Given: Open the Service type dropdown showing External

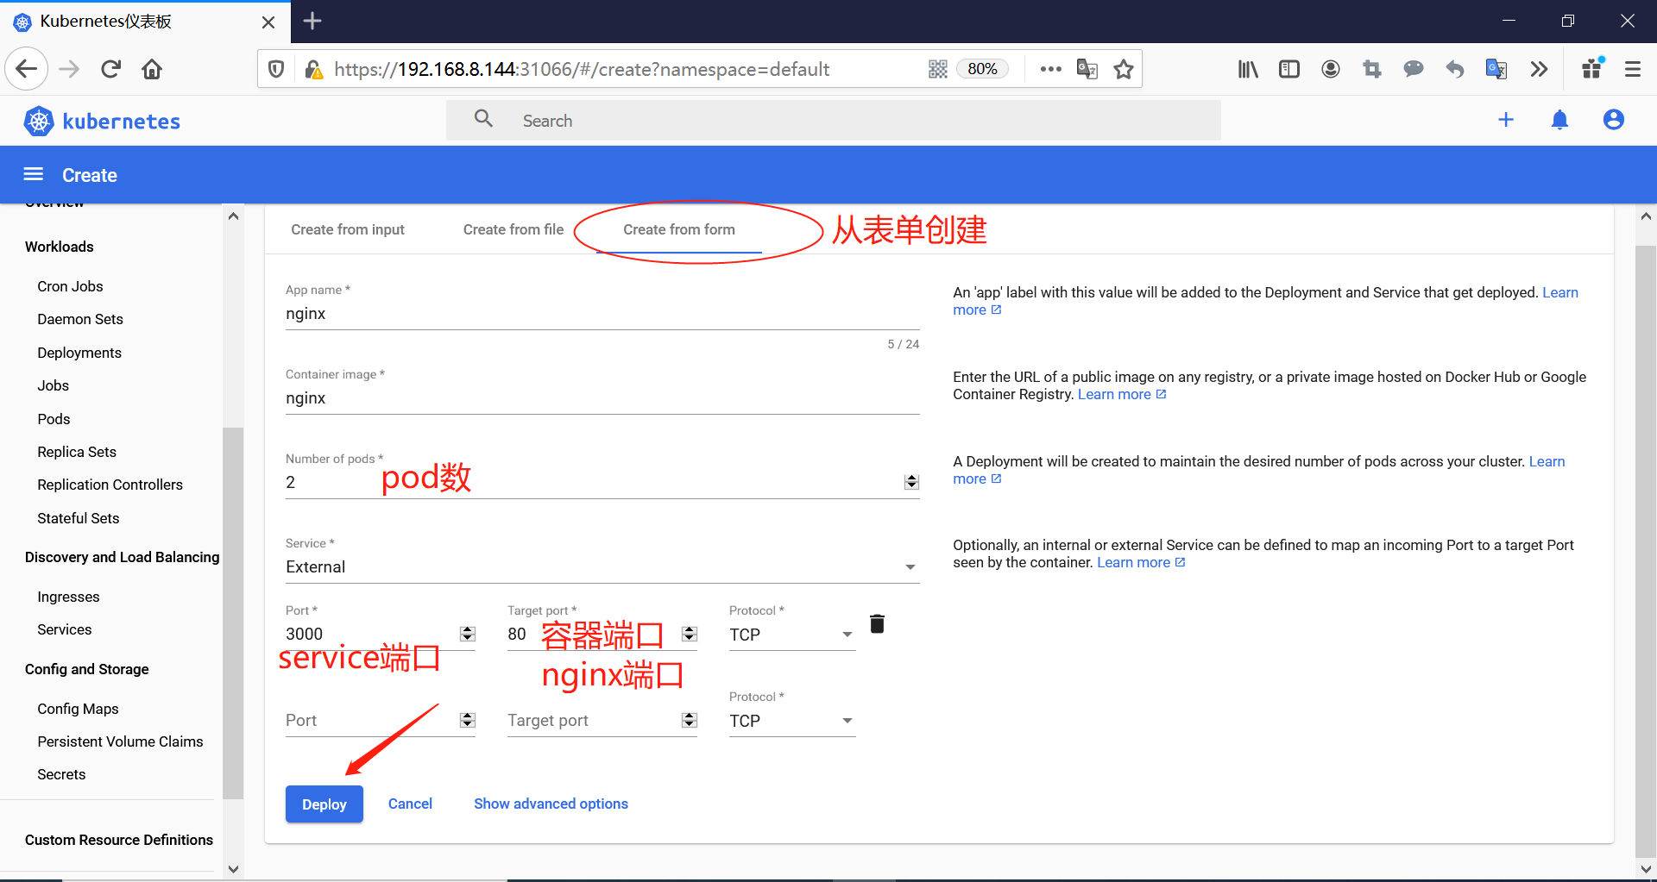Looking at the screenshot, I should click(602, 567).
